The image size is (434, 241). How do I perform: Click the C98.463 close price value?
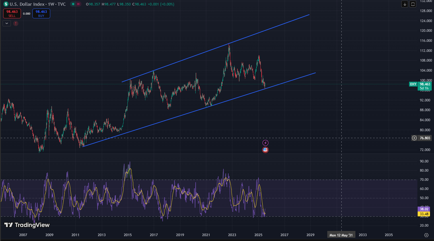point(139,4)
